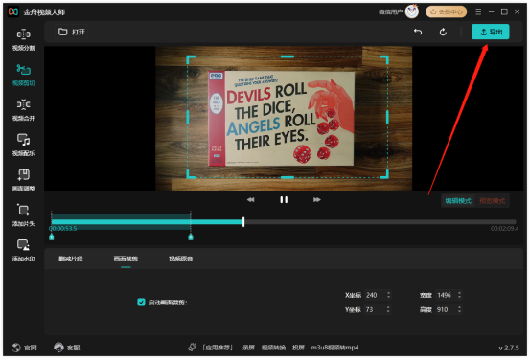Open the 会员中心 member center
The width and height of the screenshot is (530, 360).
[x=447, y=11]
